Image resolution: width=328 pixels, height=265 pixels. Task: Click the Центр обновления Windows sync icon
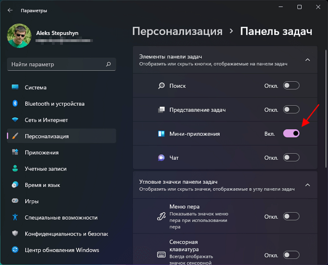pyautogui.click(x=15, y=250)
